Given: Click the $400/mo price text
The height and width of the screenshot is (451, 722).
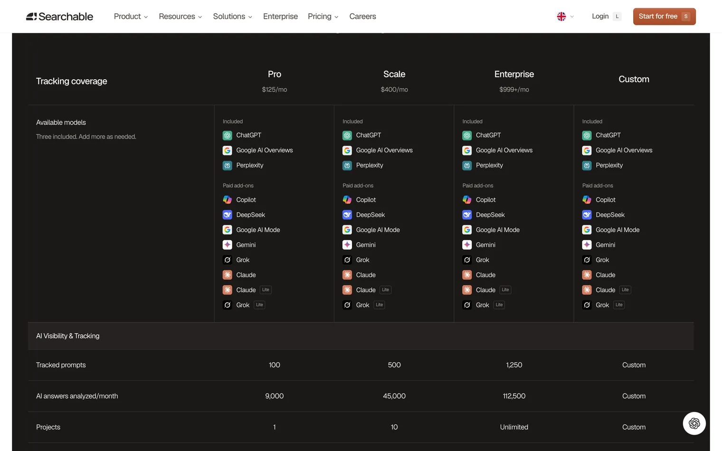Looking at the screenshot, I should 394,90.
